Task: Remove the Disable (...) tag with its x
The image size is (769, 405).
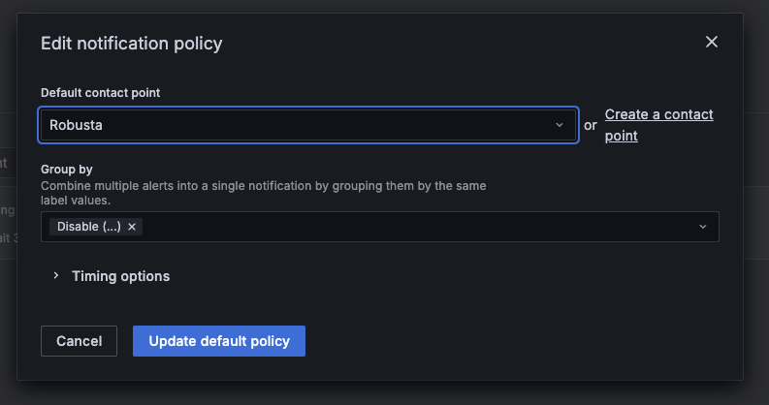Action: click(132, 227)
